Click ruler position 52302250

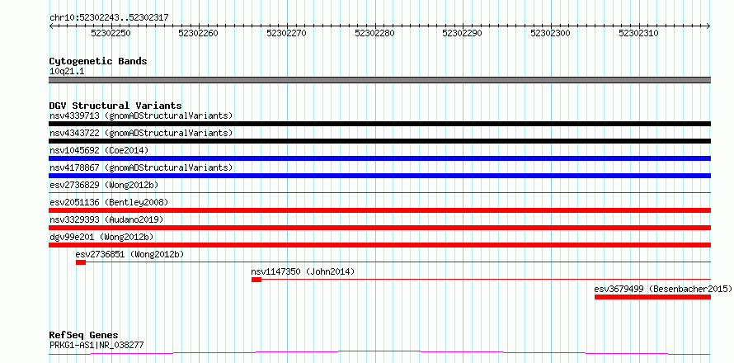click(111, 33)
